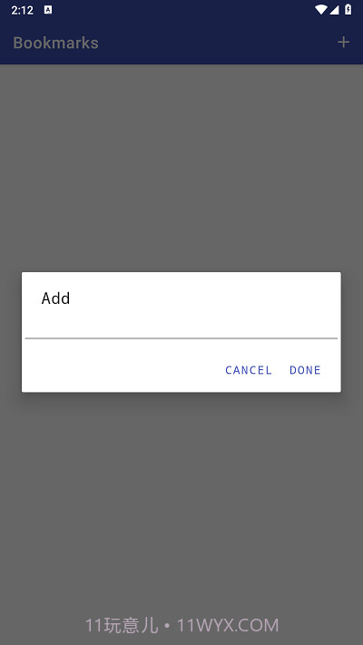Tap the Wi-Fi status icon
Screen dimensions: 363x645
point(320,10)
